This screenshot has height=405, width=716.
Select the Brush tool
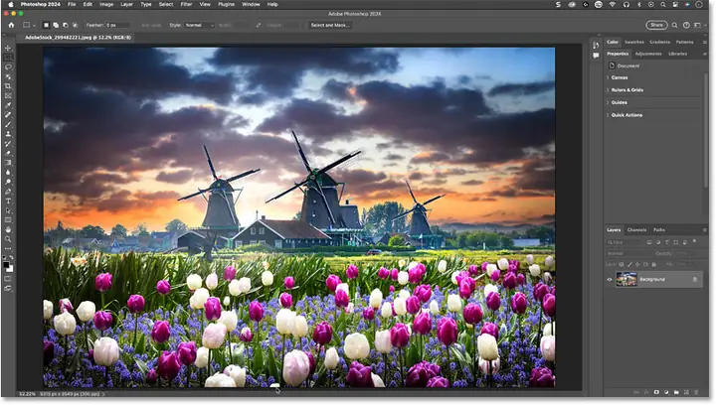point(8,124)
